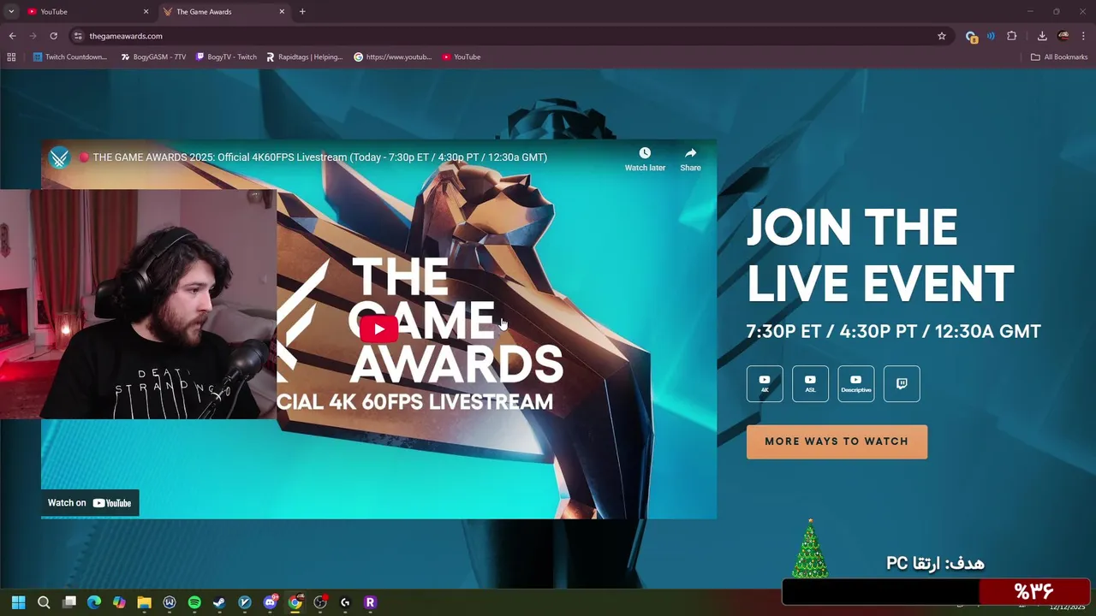Open the video title link in the player

[x=319, y=157]
